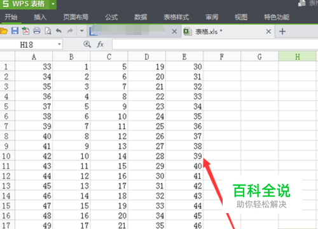Open the 页面布局 ribbon tab
This screenshot has width=318, height=229.
coord(76,17)
